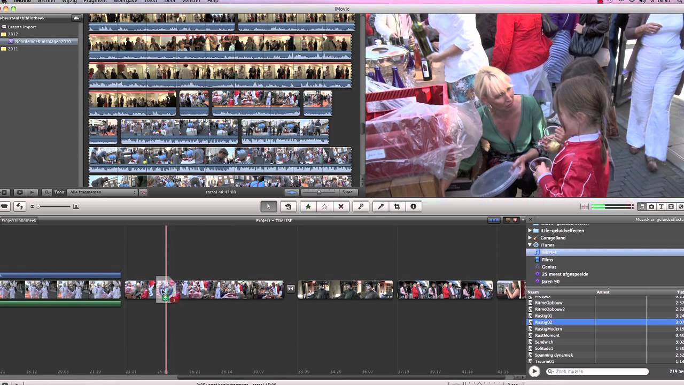
Task: Close the music browser with X
Action: [531, 220]
